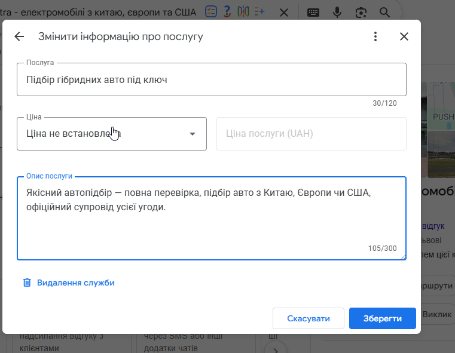Cancel changes with Скасувати button
The height and width of the screenshot is (353, 455).
pos(308,318)
